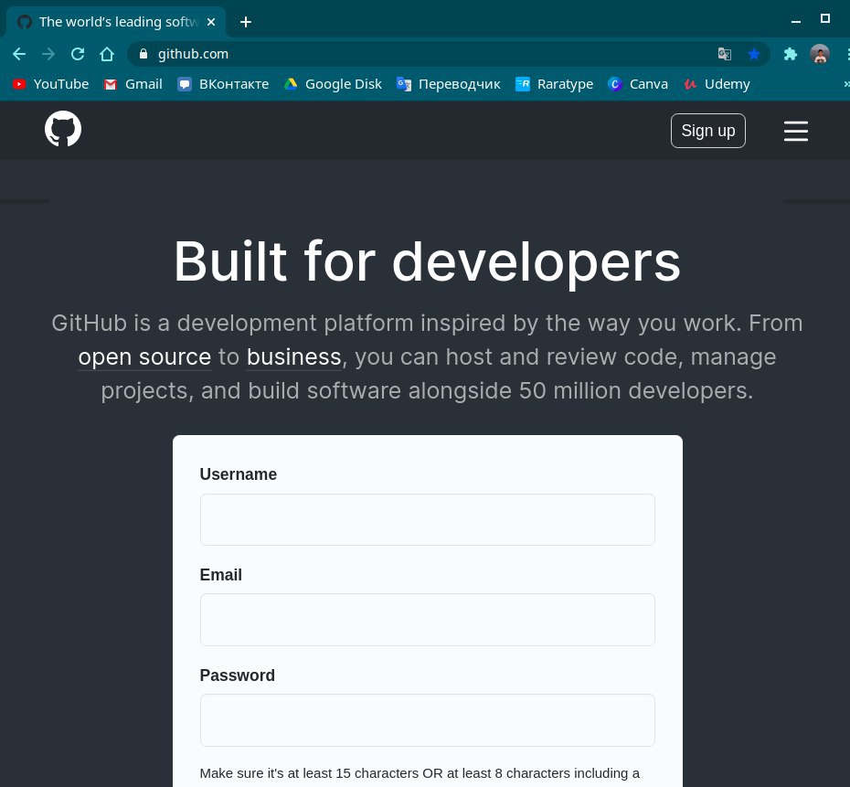
Task: Maximize the browser window
Action: coord(825,18)
